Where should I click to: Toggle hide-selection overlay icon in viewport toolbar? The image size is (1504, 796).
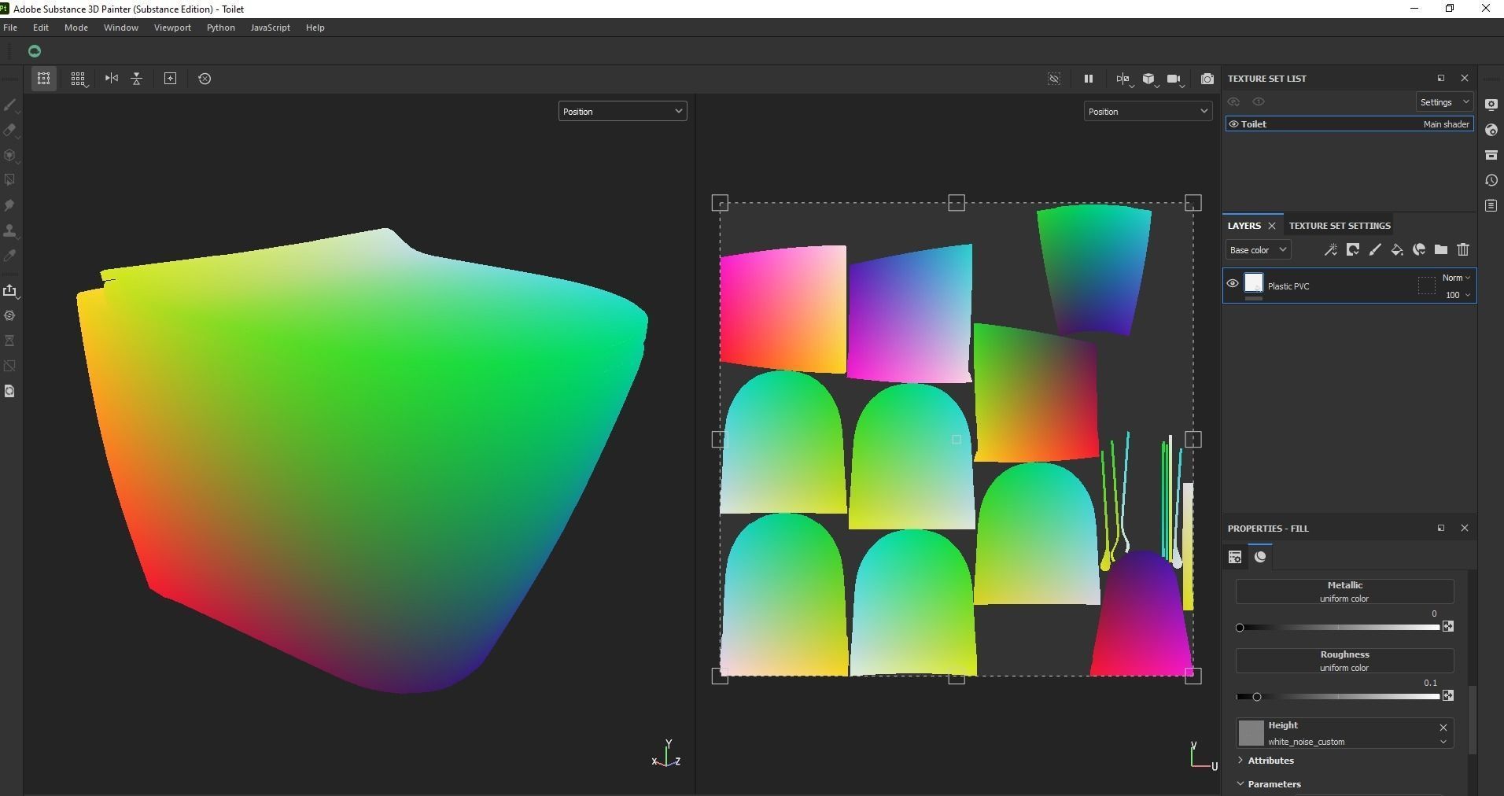pyautogui.click(x=1054, y=79)
